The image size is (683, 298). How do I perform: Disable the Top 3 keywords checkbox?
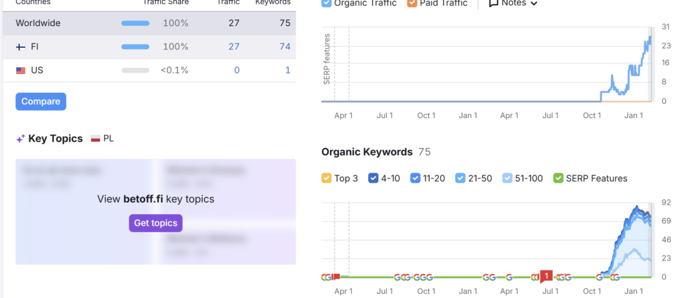(326, 178)
